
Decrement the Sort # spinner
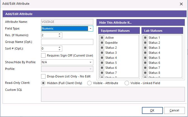pos(60,50)
